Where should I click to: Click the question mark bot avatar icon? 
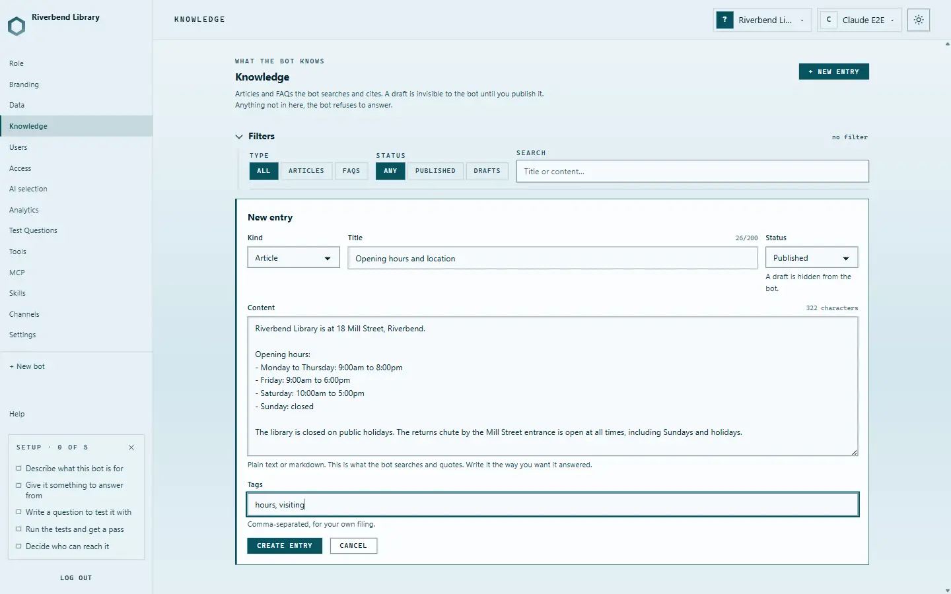coord(725,20)
